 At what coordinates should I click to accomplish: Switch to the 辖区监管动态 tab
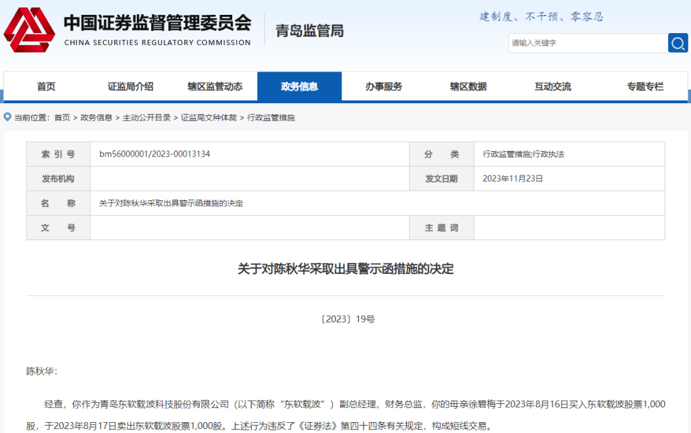[x=215, y=87]
